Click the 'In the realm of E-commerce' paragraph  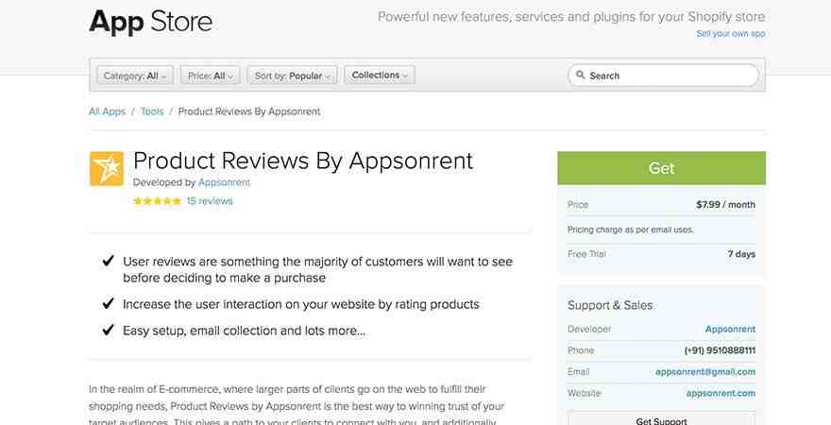pos(297,406)
